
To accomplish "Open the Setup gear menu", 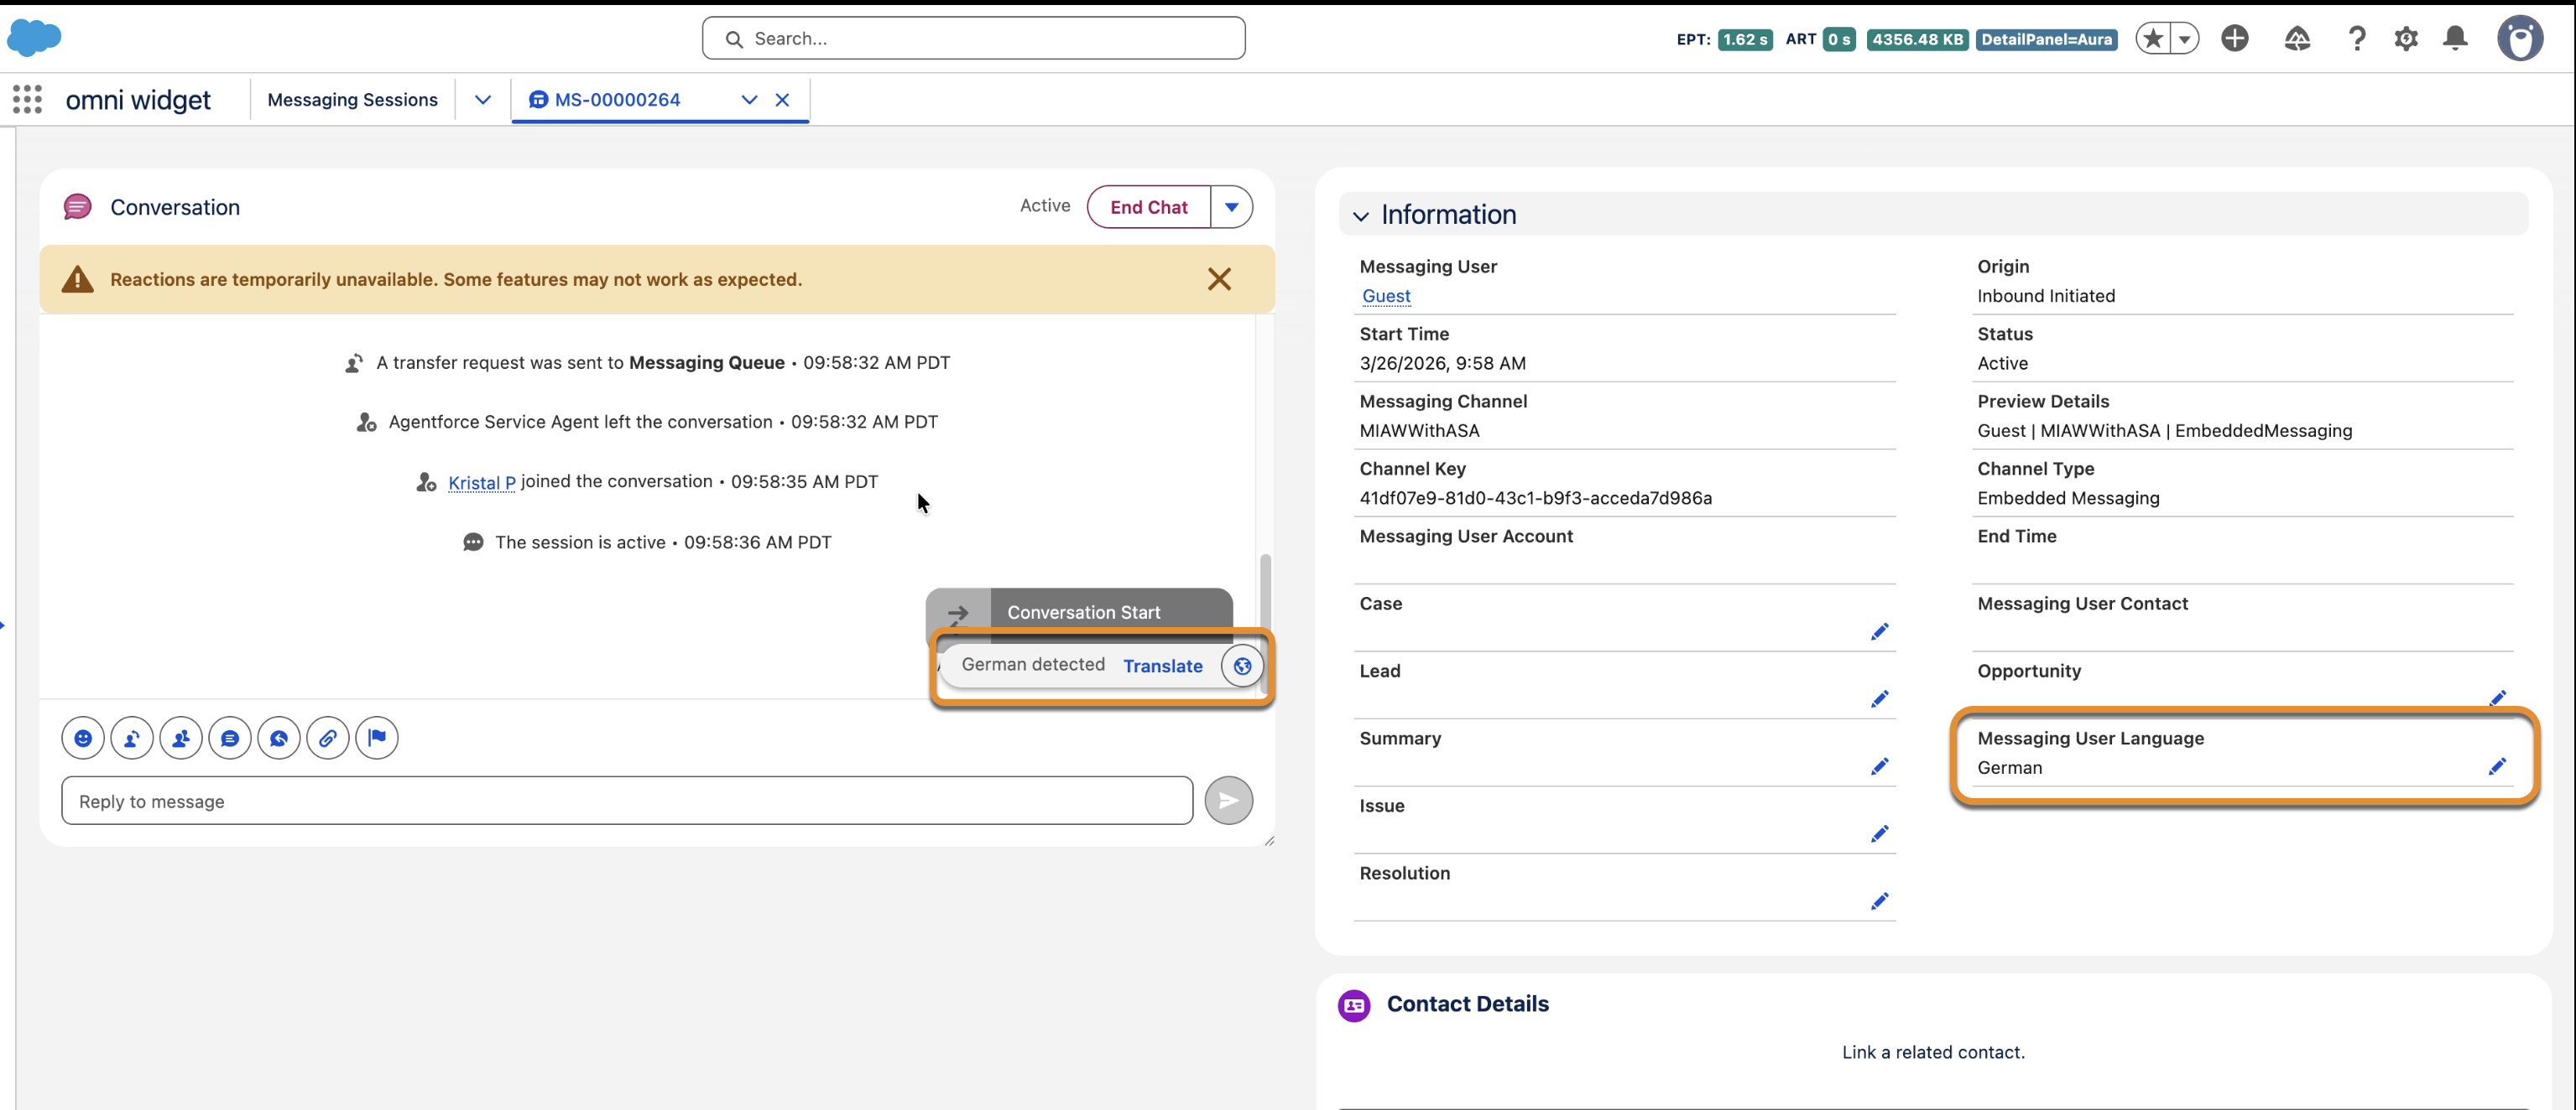I will click(2406, 38).
